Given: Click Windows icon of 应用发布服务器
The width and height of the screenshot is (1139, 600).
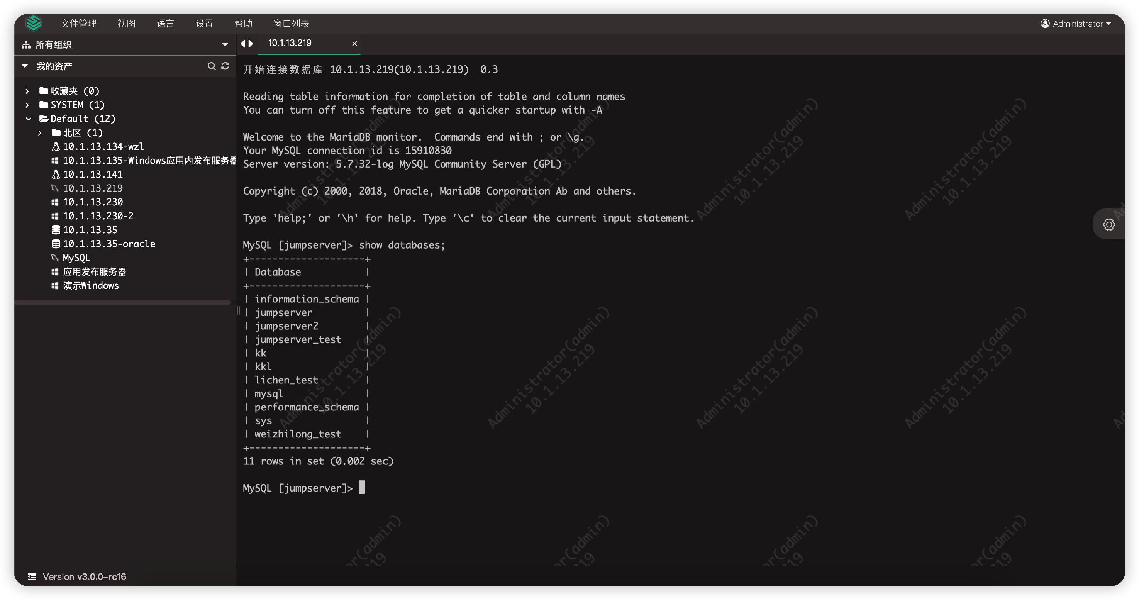Looking at the screenshot, I should (55, 271).
